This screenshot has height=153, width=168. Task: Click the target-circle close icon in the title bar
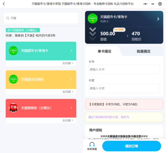[x=160, y=4]
